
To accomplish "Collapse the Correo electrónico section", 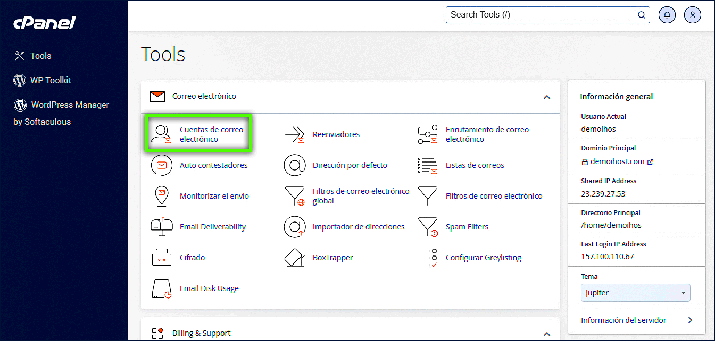I will coord(546,97).
